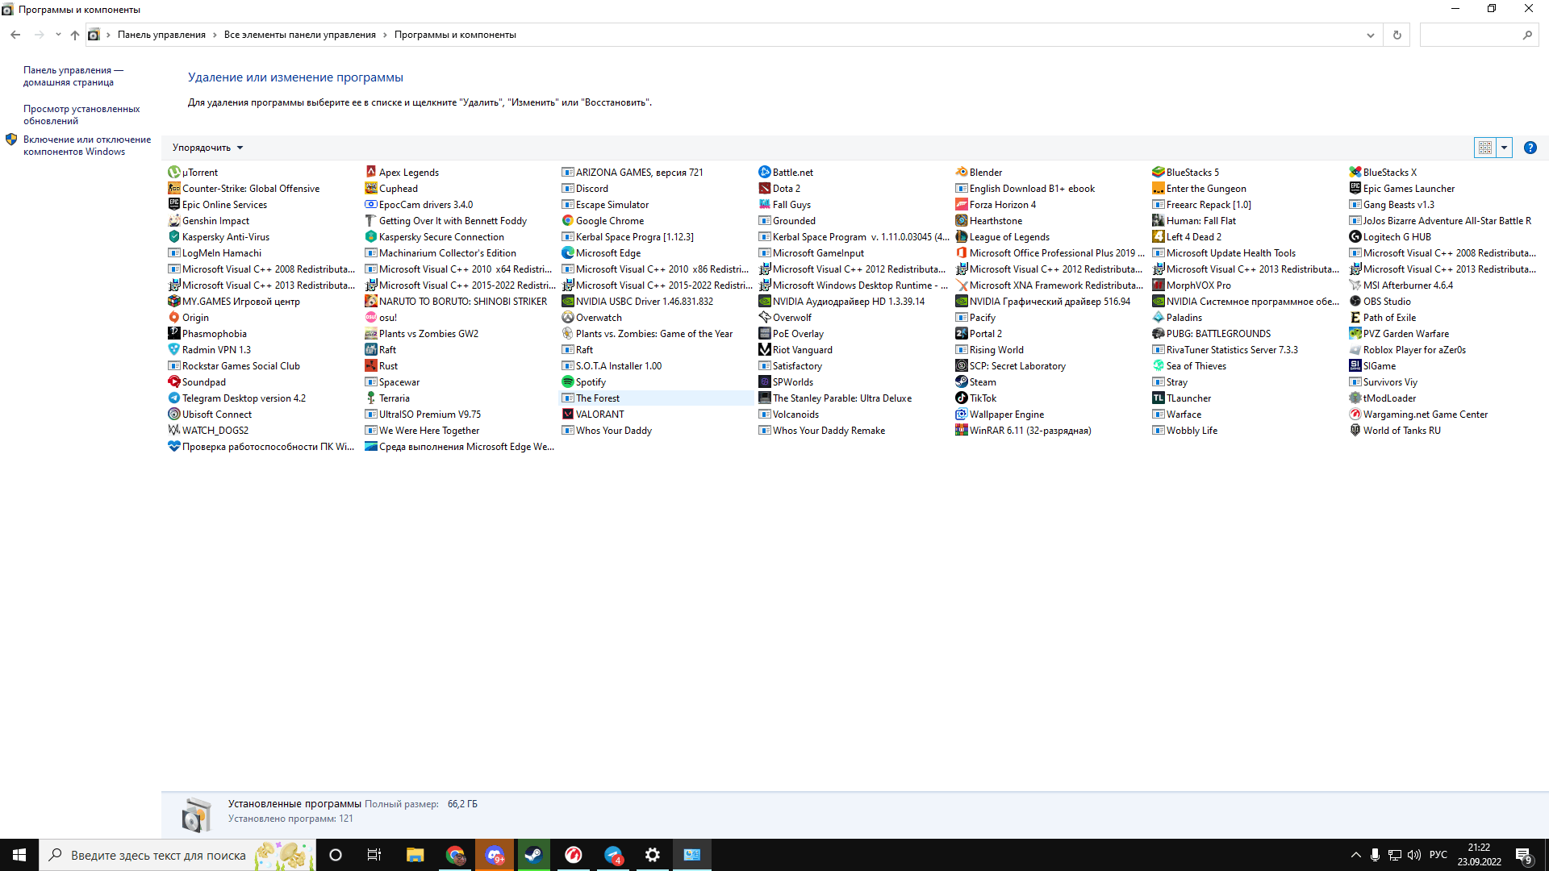Click the taskbar search box

click(177, 855)
